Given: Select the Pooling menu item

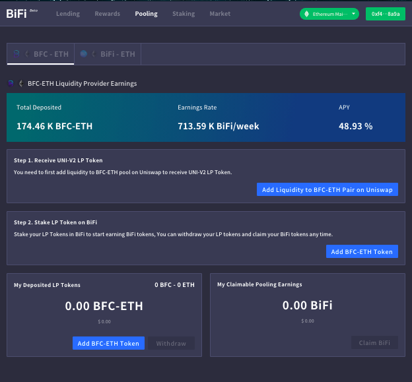Looking at the screenshot, I should click(x=146, y=14).
